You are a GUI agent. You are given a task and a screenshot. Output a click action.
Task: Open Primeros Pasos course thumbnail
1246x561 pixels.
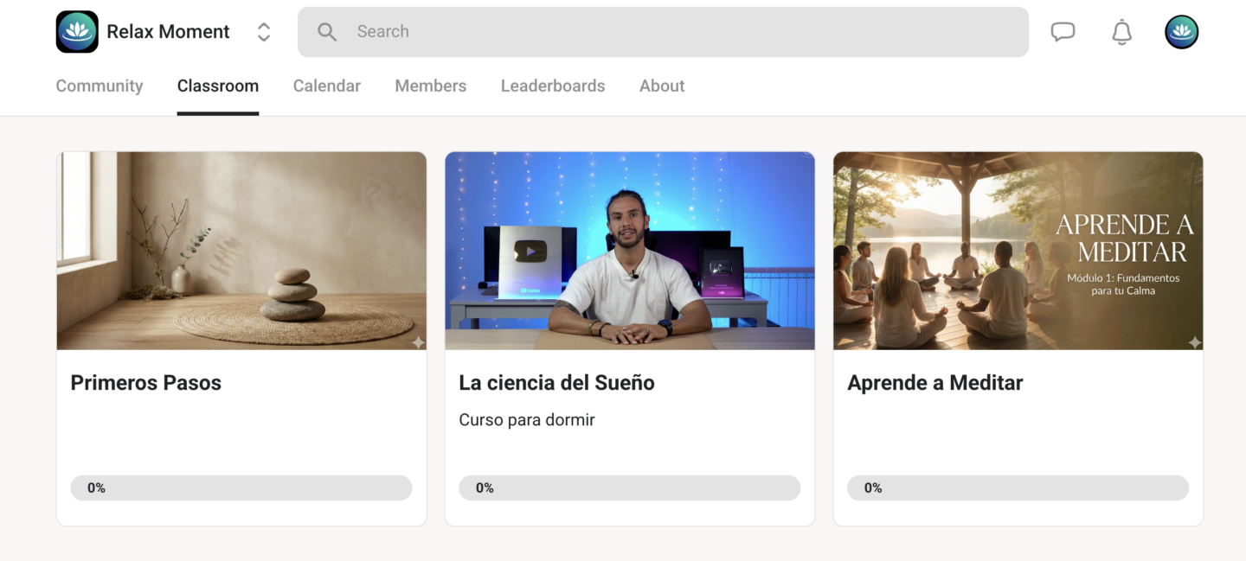click(241, 251)
